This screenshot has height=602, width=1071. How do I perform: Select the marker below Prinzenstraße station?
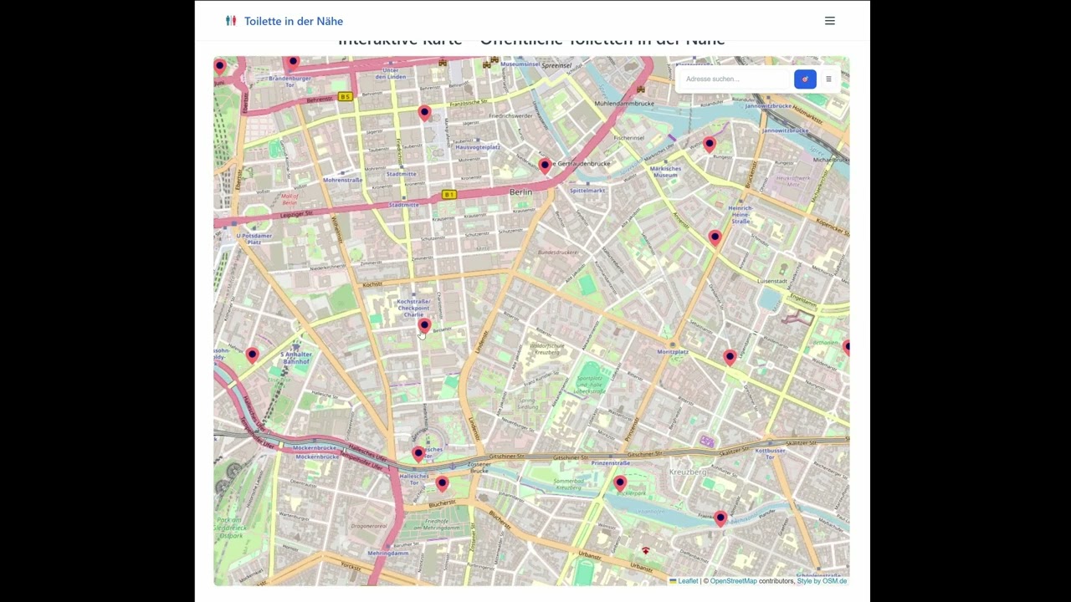[x=620, y=482]
